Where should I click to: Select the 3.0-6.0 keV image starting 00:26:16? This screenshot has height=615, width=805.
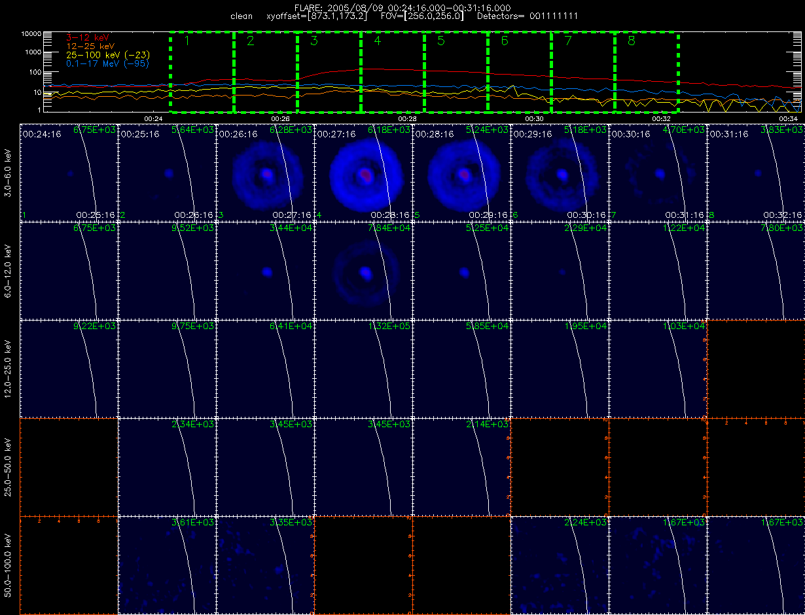[265, 172]
